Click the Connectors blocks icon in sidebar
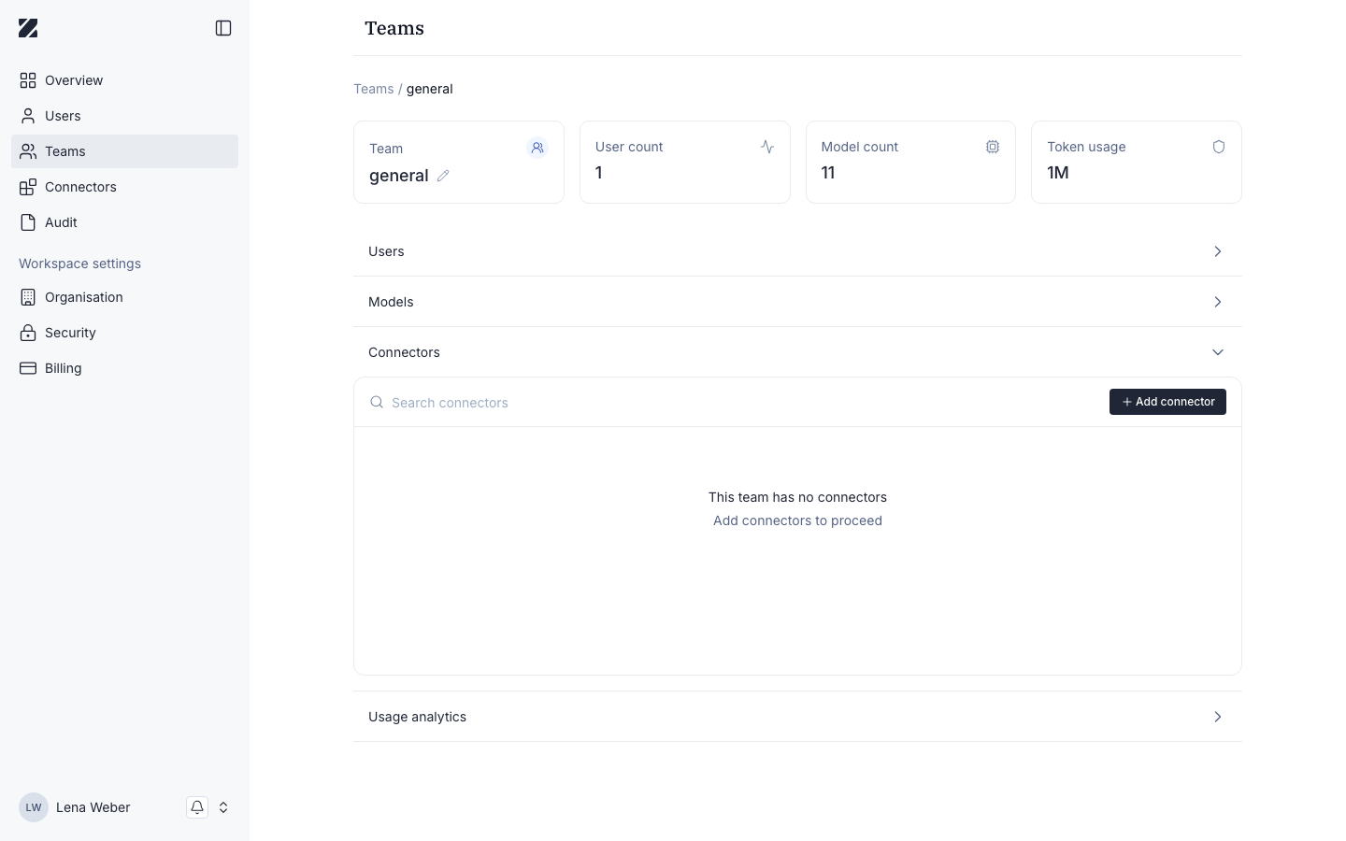The image size is (1346, 841). (x=28, y=187)
